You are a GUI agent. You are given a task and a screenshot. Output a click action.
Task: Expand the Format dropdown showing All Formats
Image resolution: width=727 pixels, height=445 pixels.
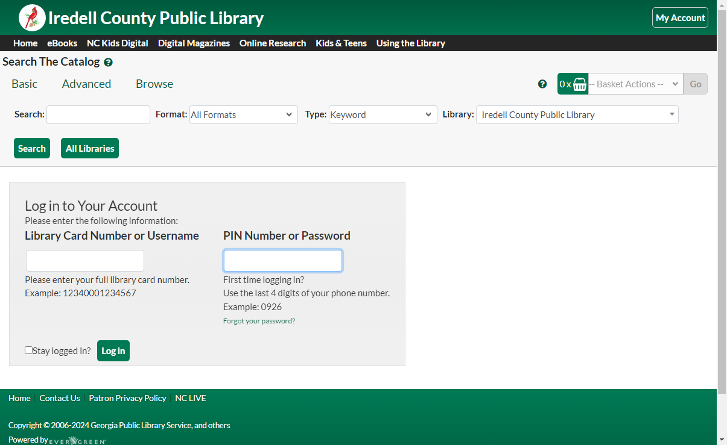244,114
